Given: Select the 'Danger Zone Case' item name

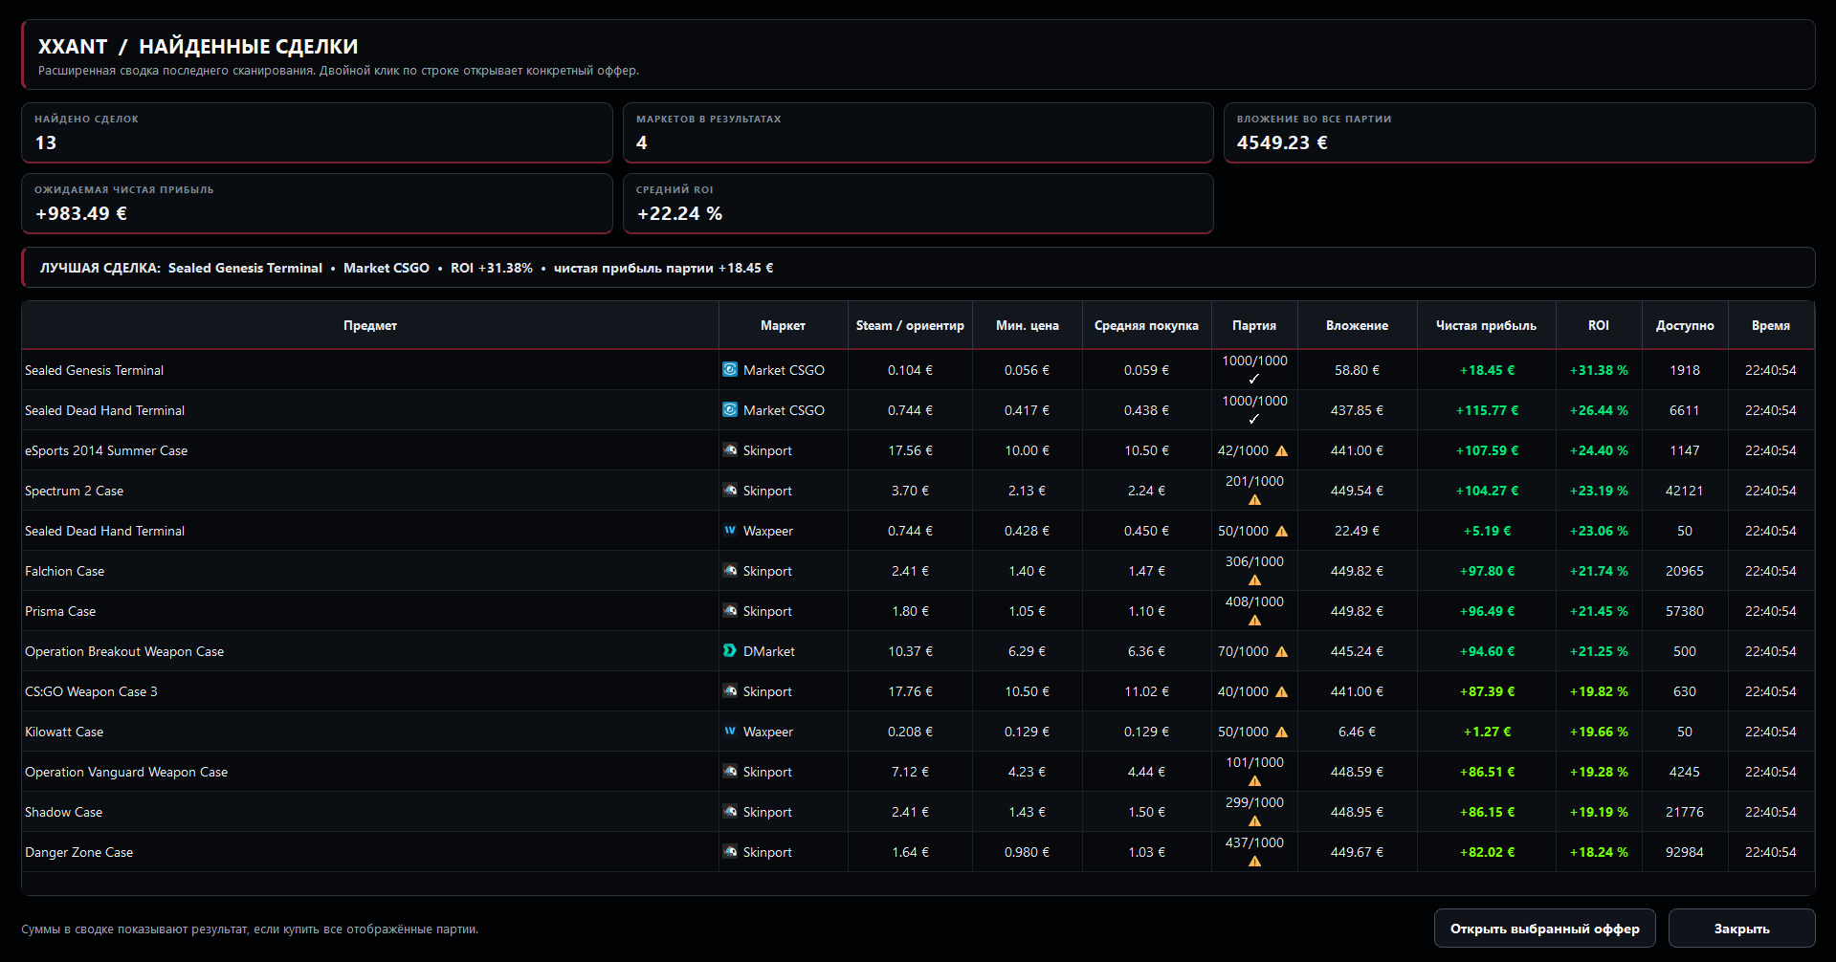Looking at the screenshot, I should click(x=78, y=852).
